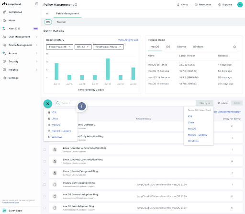The height and width of the screenshot is (214, 245).
Task: Expand User Management chevron
Action: (x=37, y=37)
